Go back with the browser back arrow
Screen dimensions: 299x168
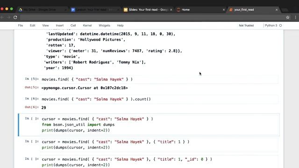tap(2, 17)
